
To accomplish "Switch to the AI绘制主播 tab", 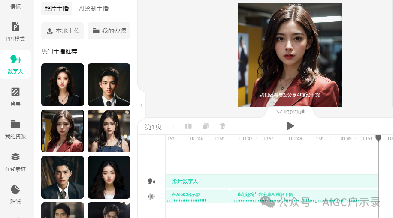I will 94,9.
